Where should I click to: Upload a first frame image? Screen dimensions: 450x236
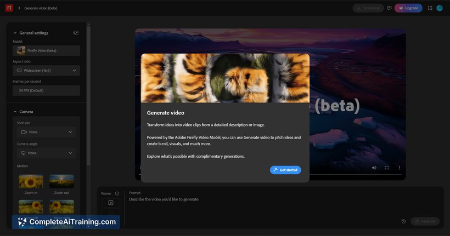coord(110,203)
